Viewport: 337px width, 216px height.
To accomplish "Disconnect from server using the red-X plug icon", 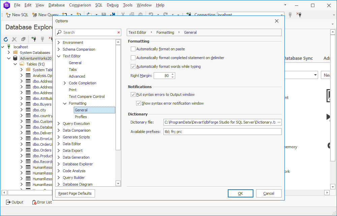I will pyautogui.click(x=50, y=39).
